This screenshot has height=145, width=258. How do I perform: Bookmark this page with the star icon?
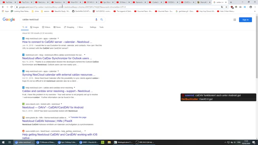226,7
